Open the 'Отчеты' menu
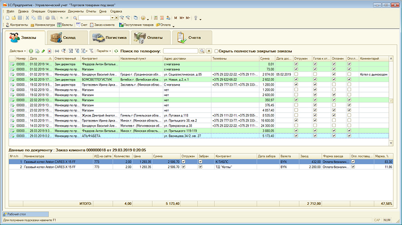 click(x=91, y=10)
